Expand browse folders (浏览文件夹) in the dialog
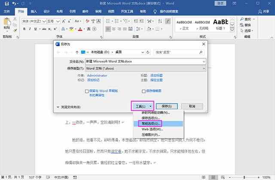 click(69, 107)
